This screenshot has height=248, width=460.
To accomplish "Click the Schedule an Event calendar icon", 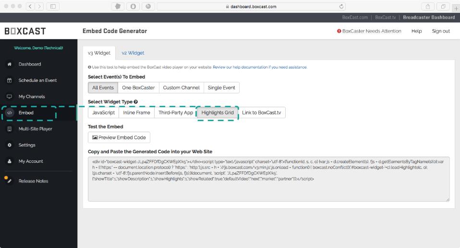I will [9, 80].
